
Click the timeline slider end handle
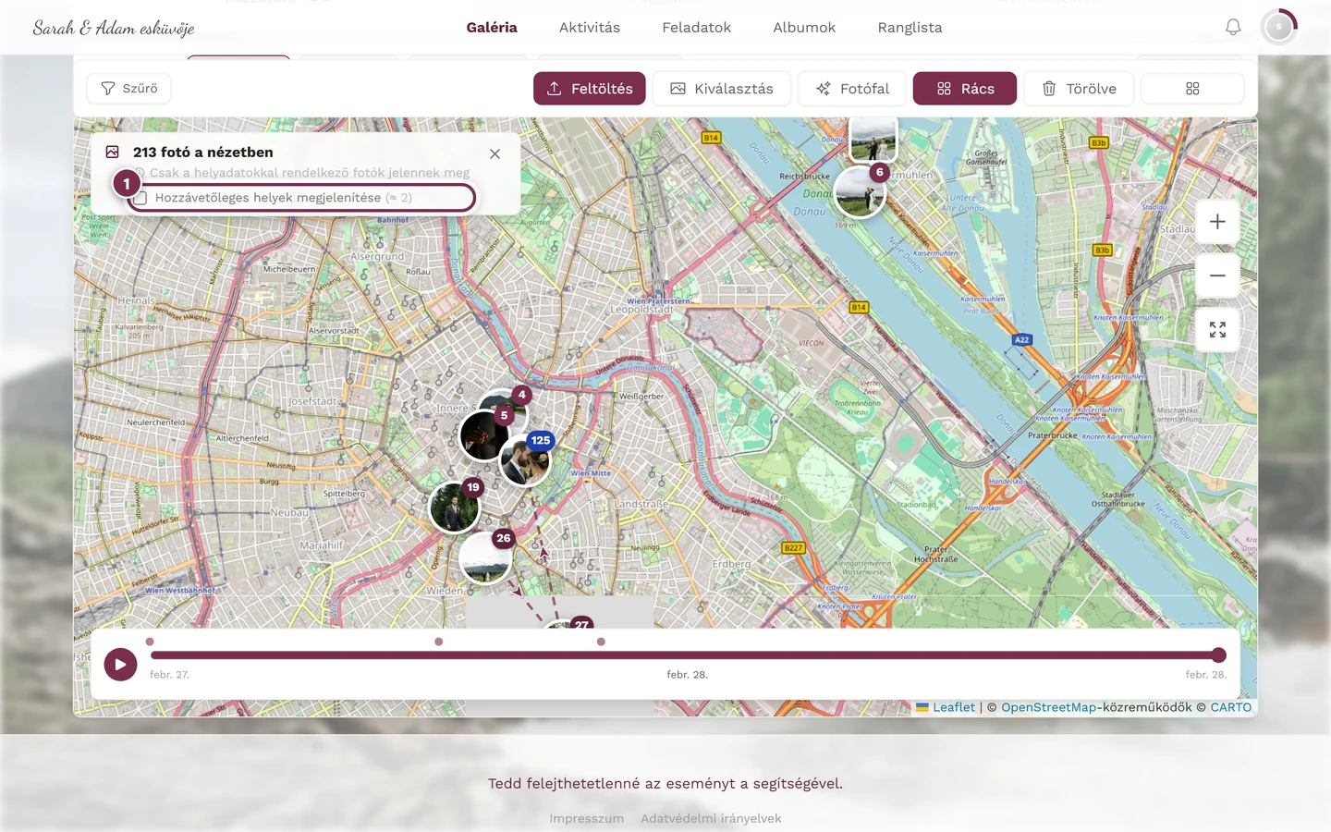(1219, 655)
